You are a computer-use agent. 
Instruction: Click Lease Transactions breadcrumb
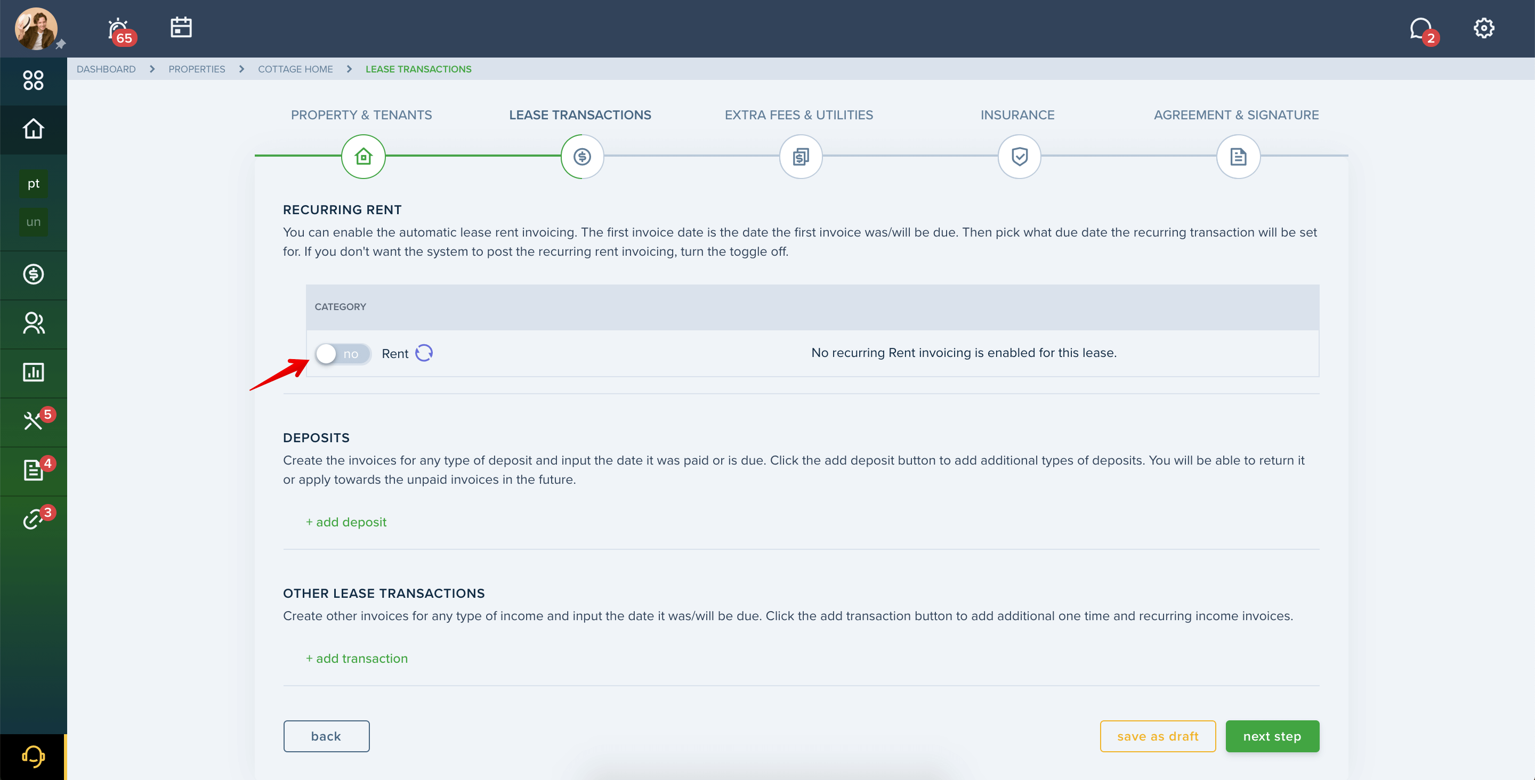418,69
